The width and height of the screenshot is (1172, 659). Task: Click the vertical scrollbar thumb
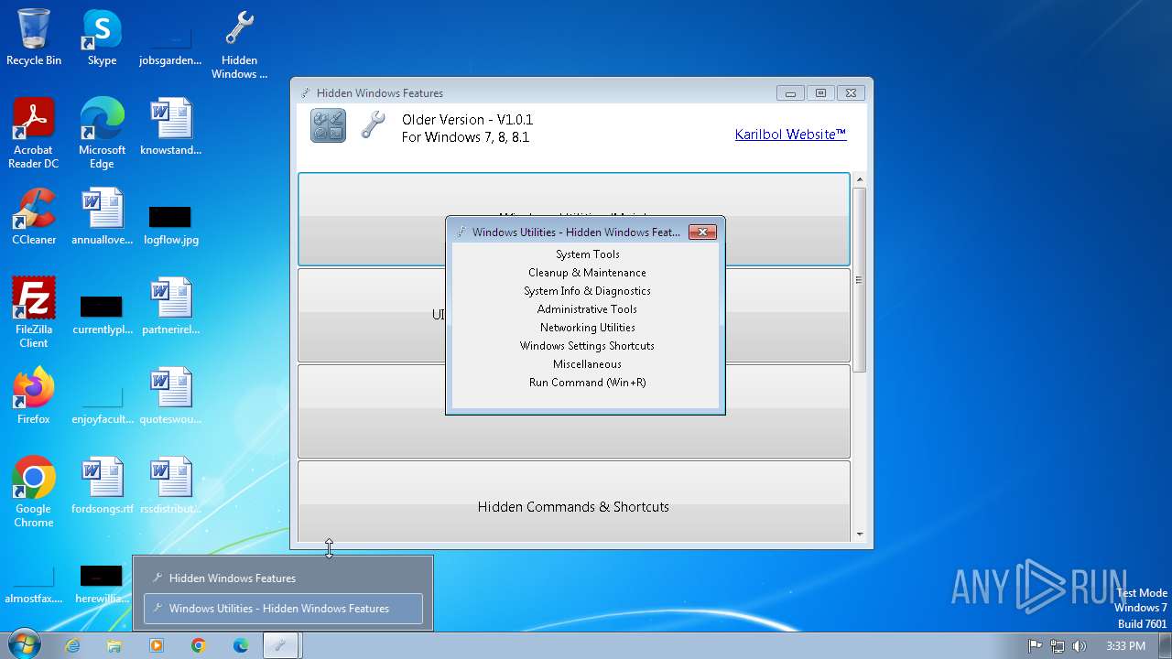859,279
